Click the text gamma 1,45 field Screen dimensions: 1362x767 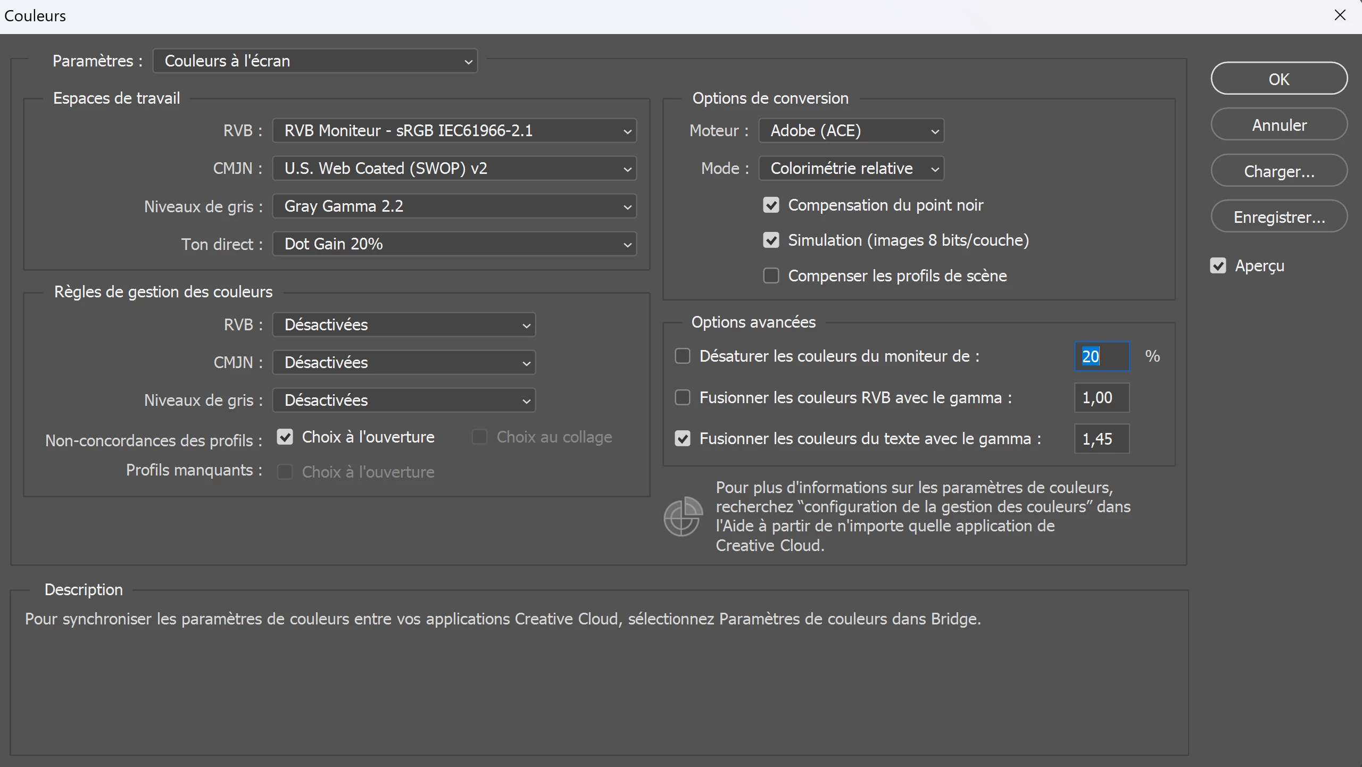pyautogui.click(x=1101, y=439)
